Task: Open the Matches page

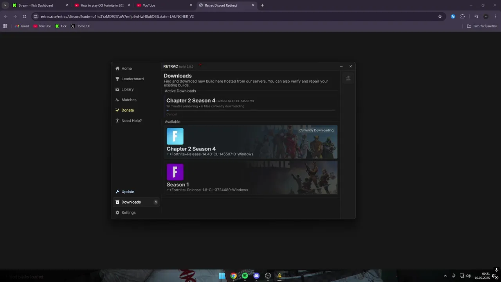Action: tap(136, 100)
